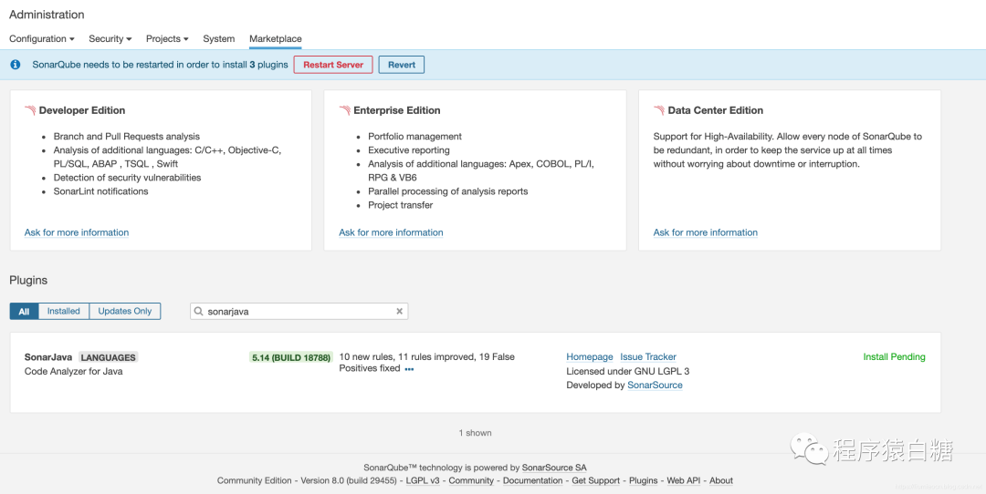Click the Data Center Edition logo icon
Viewport: 986px width, 494px height.
click(659, 110)
